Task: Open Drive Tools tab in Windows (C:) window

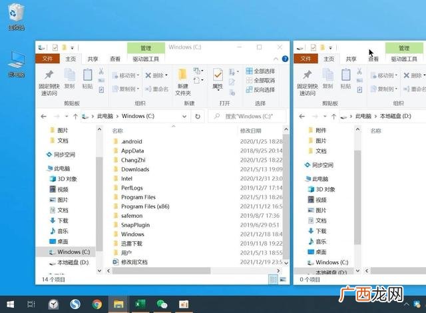Action: point(146,59)
